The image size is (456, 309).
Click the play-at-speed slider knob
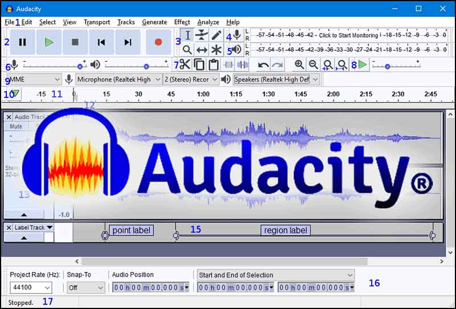pyautogui.click(x=387, y=67)
